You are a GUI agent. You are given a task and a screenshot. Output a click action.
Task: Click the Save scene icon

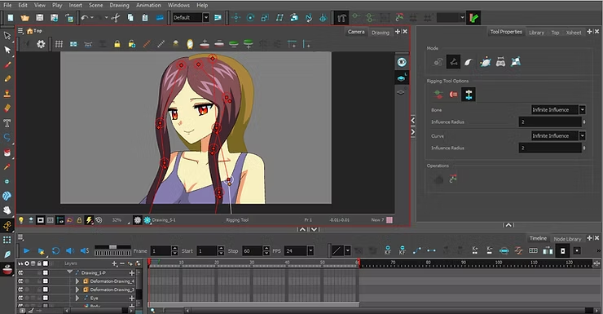coord(40,18)
